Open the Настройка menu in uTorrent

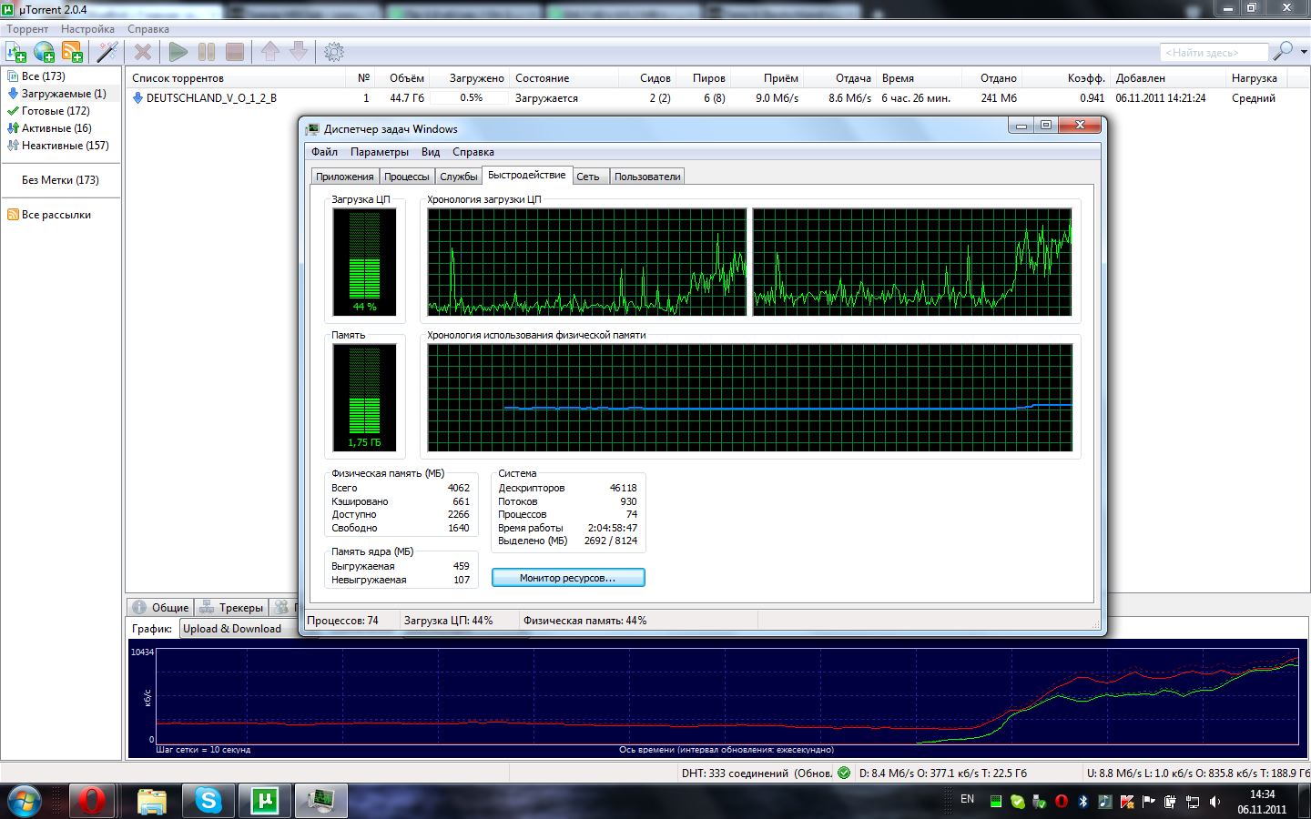(87, 29)
